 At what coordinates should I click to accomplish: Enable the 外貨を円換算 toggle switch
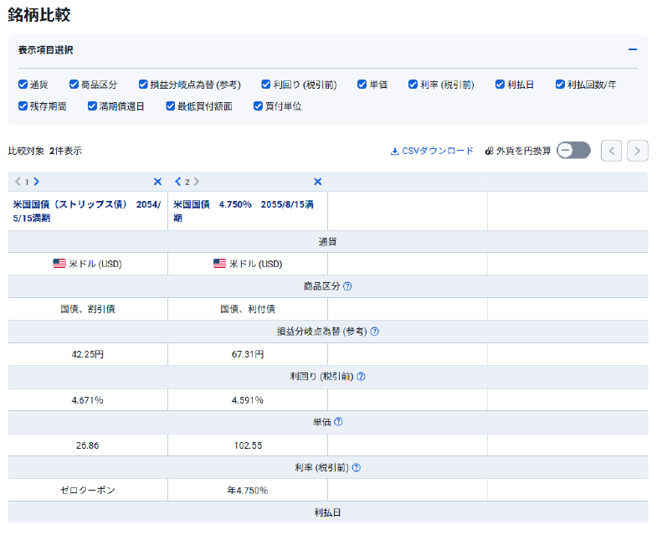point(574,151)
